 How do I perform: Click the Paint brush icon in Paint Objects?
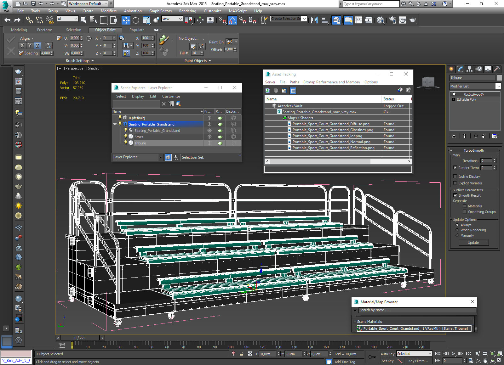[163, 40]
